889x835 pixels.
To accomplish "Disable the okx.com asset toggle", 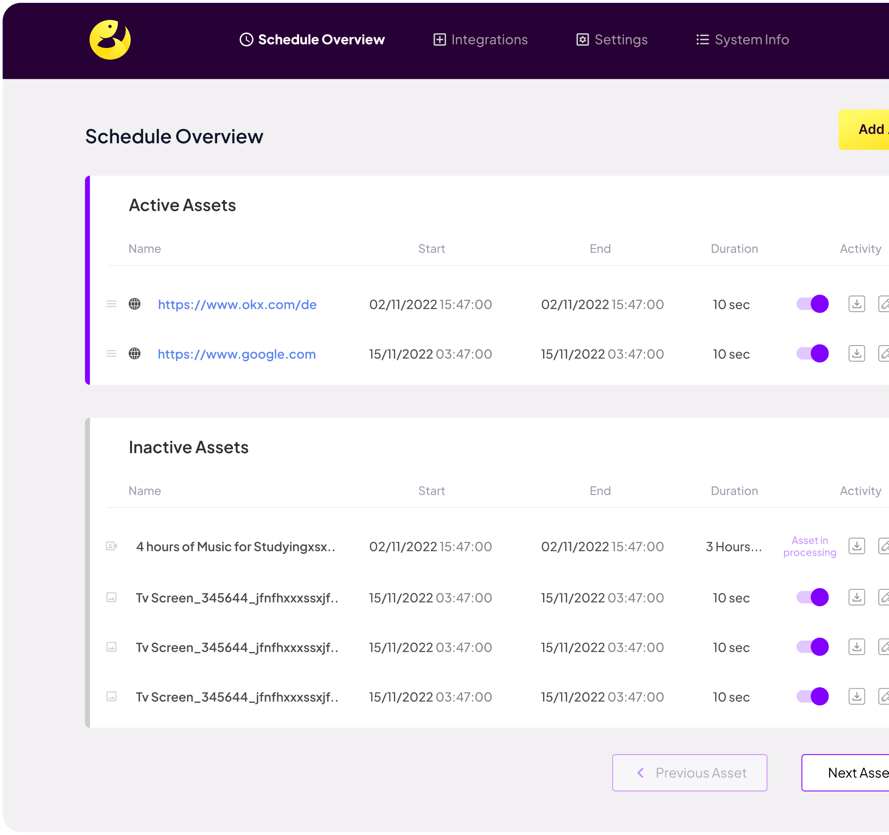I will pos(812,304).
